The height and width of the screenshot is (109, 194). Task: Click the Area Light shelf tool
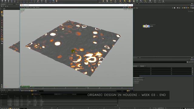click(x=111, y=1)
